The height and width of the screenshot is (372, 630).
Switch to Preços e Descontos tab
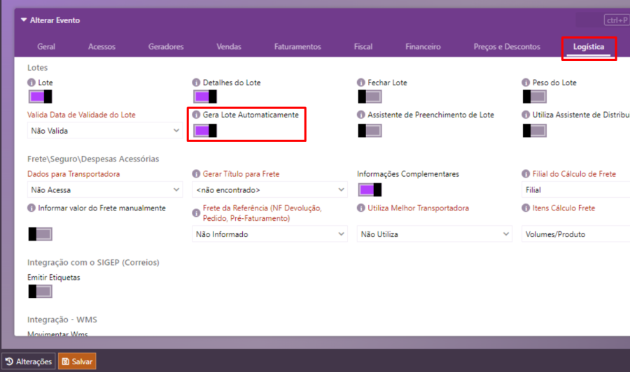coord(507,47)
